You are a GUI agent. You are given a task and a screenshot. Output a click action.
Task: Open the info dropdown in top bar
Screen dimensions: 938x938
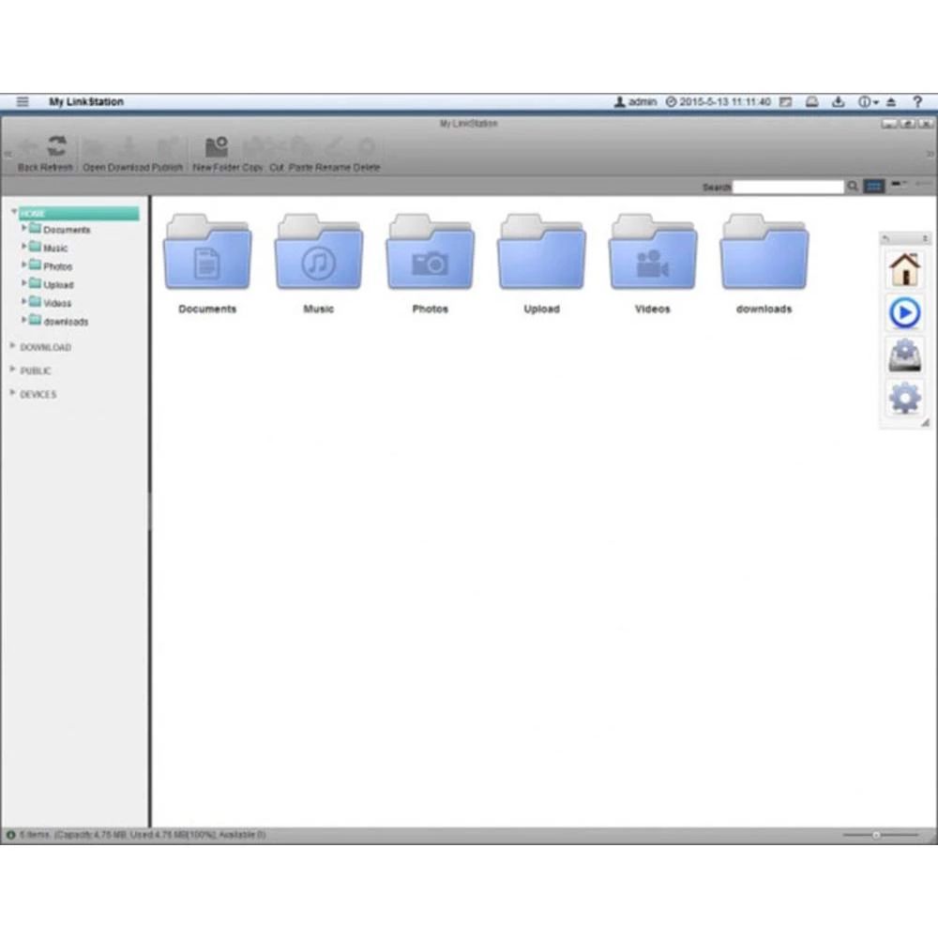click(868, 101)
